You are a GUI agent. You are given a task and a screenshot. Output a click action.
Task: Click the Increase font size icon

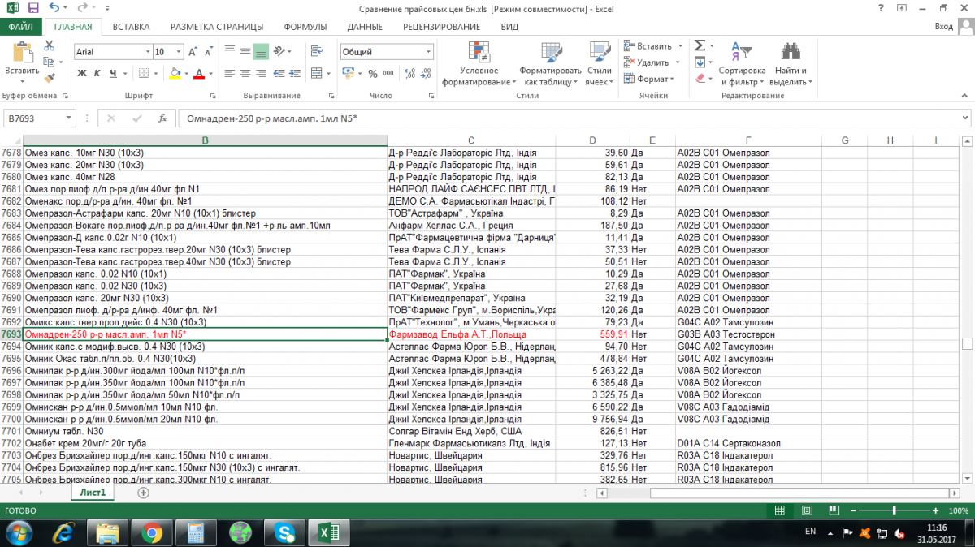pos(193,52)
